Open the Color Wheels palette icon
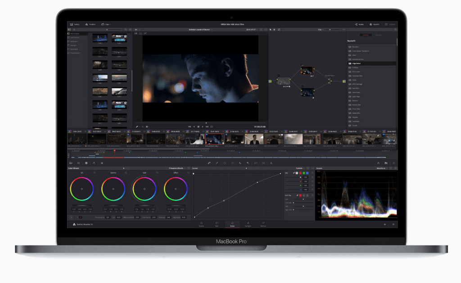 pos(86,163)
